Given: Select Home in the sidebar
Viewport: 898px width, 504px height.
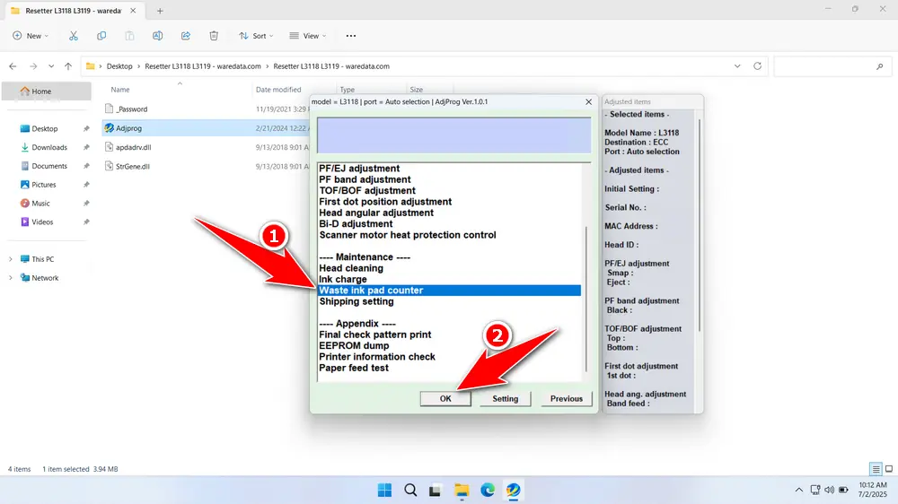Looking at the screenshot, I should (x=46, y=91).
